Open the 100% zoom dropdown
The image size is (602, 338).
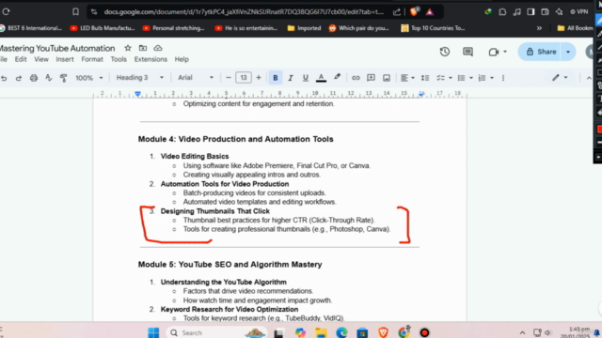tap(89, 78)
